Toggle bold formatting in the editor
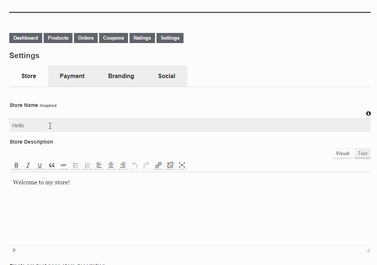Screen dimensions: 377x265 click(16, 165)
